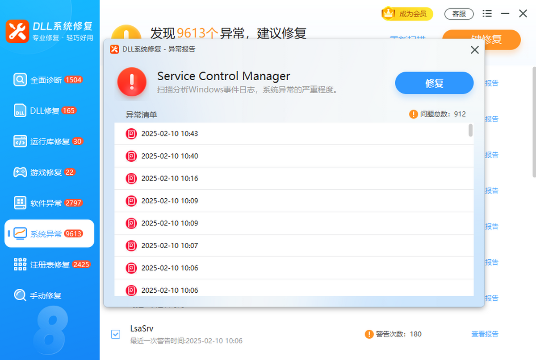Click the 1504 badge on 全面诊断
This screenshot has height=360, width=536.
(x=73, y=80)
